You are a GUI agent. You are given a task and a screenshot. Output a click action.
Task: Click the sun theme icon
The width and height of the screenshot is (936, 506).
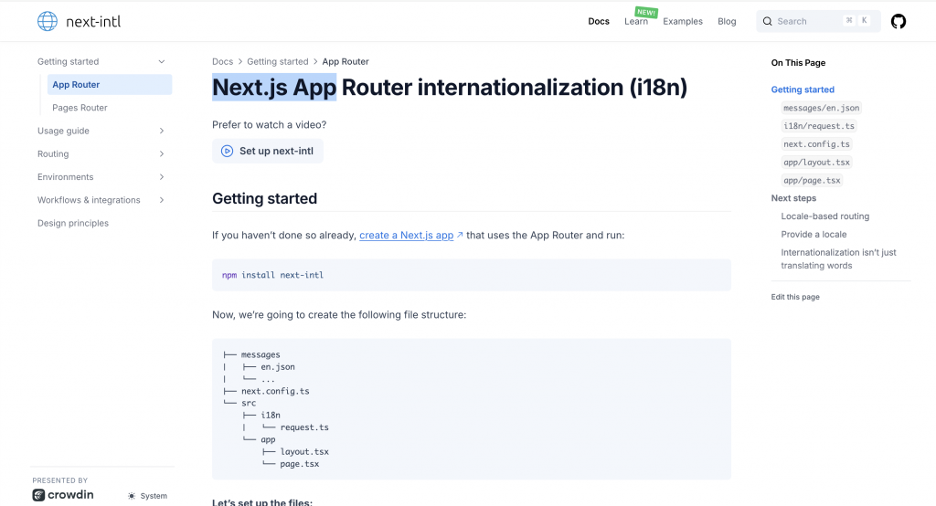coord(132,496)
